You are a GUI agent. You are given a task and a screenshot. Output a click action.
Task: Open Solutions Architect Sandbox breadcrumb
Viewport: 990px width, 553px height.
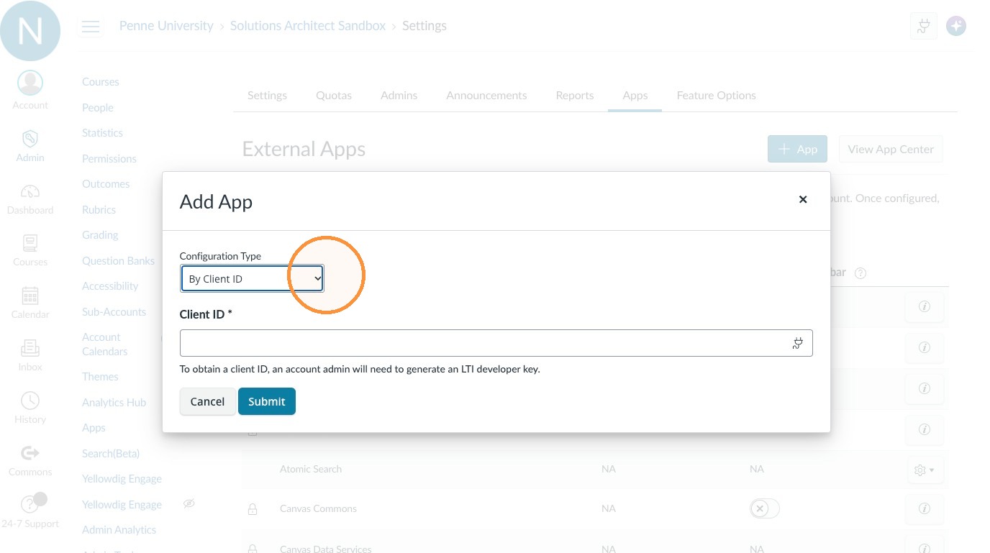308,26
